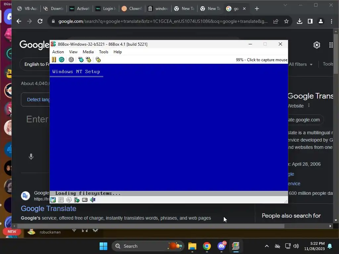Screen dimensions: 339x254
Task: Open 86Box settings gear toolbar icon
Action: coord(98,60)
